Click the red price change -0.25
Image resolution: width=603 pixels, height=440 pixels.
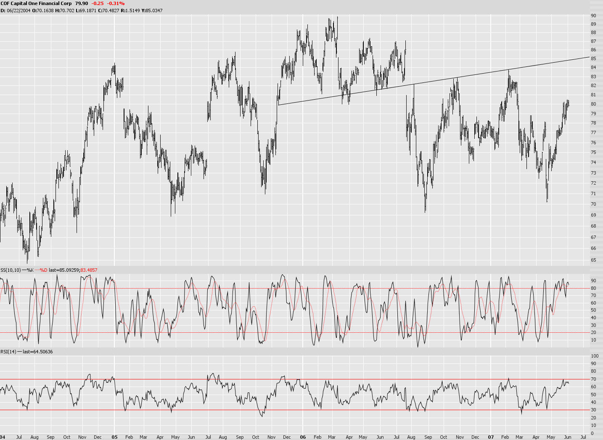(x=98, y=3)
